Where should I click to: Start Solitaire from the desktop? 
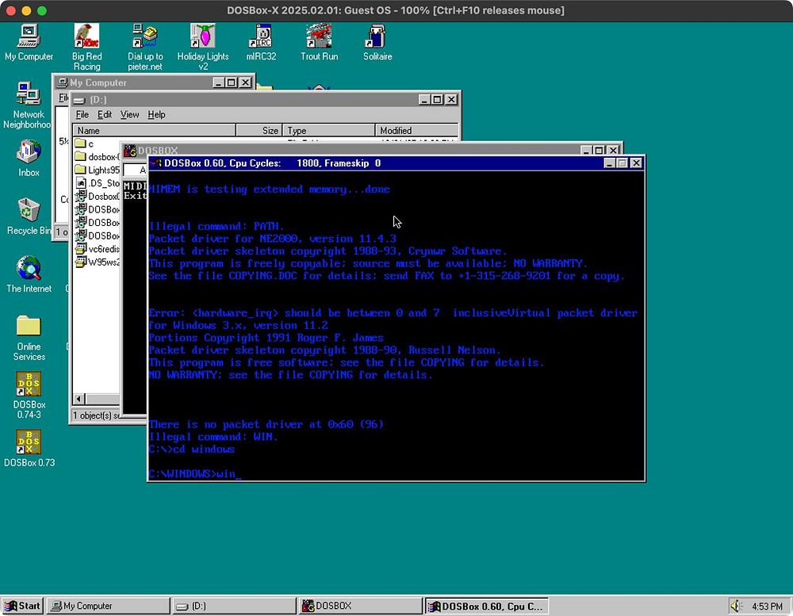[x=377, y=36]
